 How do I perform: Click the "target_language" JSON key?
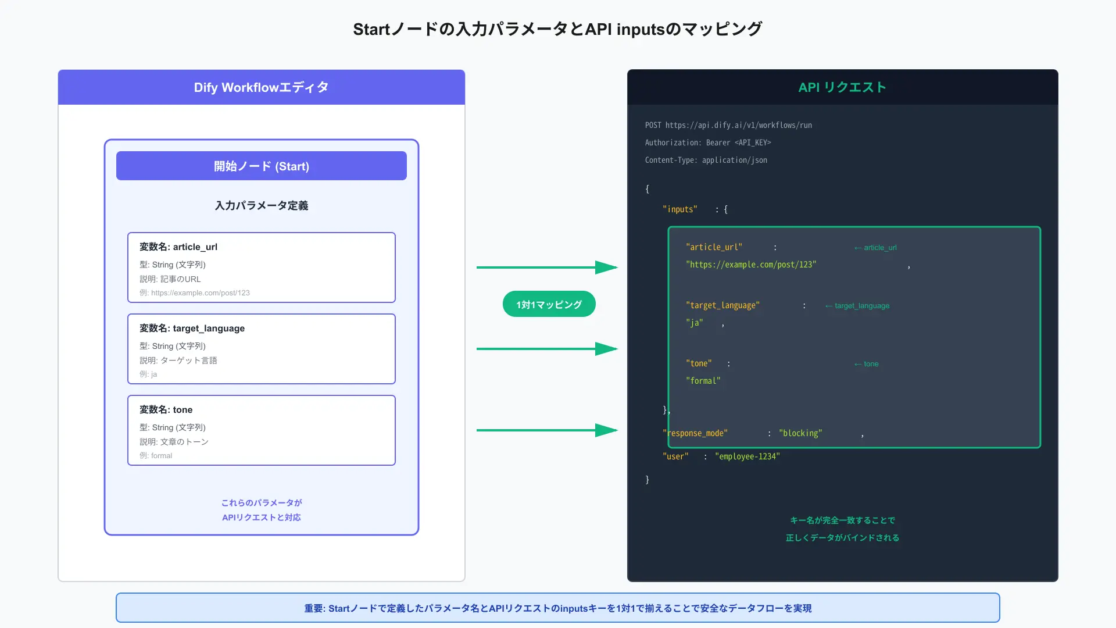click(x=722, y=305)
